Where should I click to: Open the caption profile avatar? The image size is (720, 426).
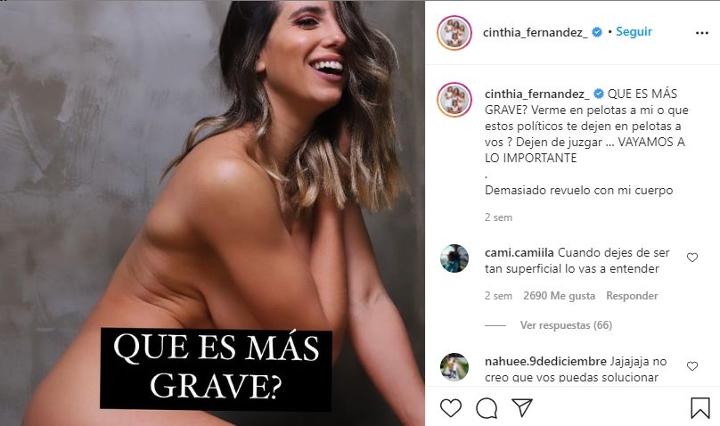pos(454,100)
